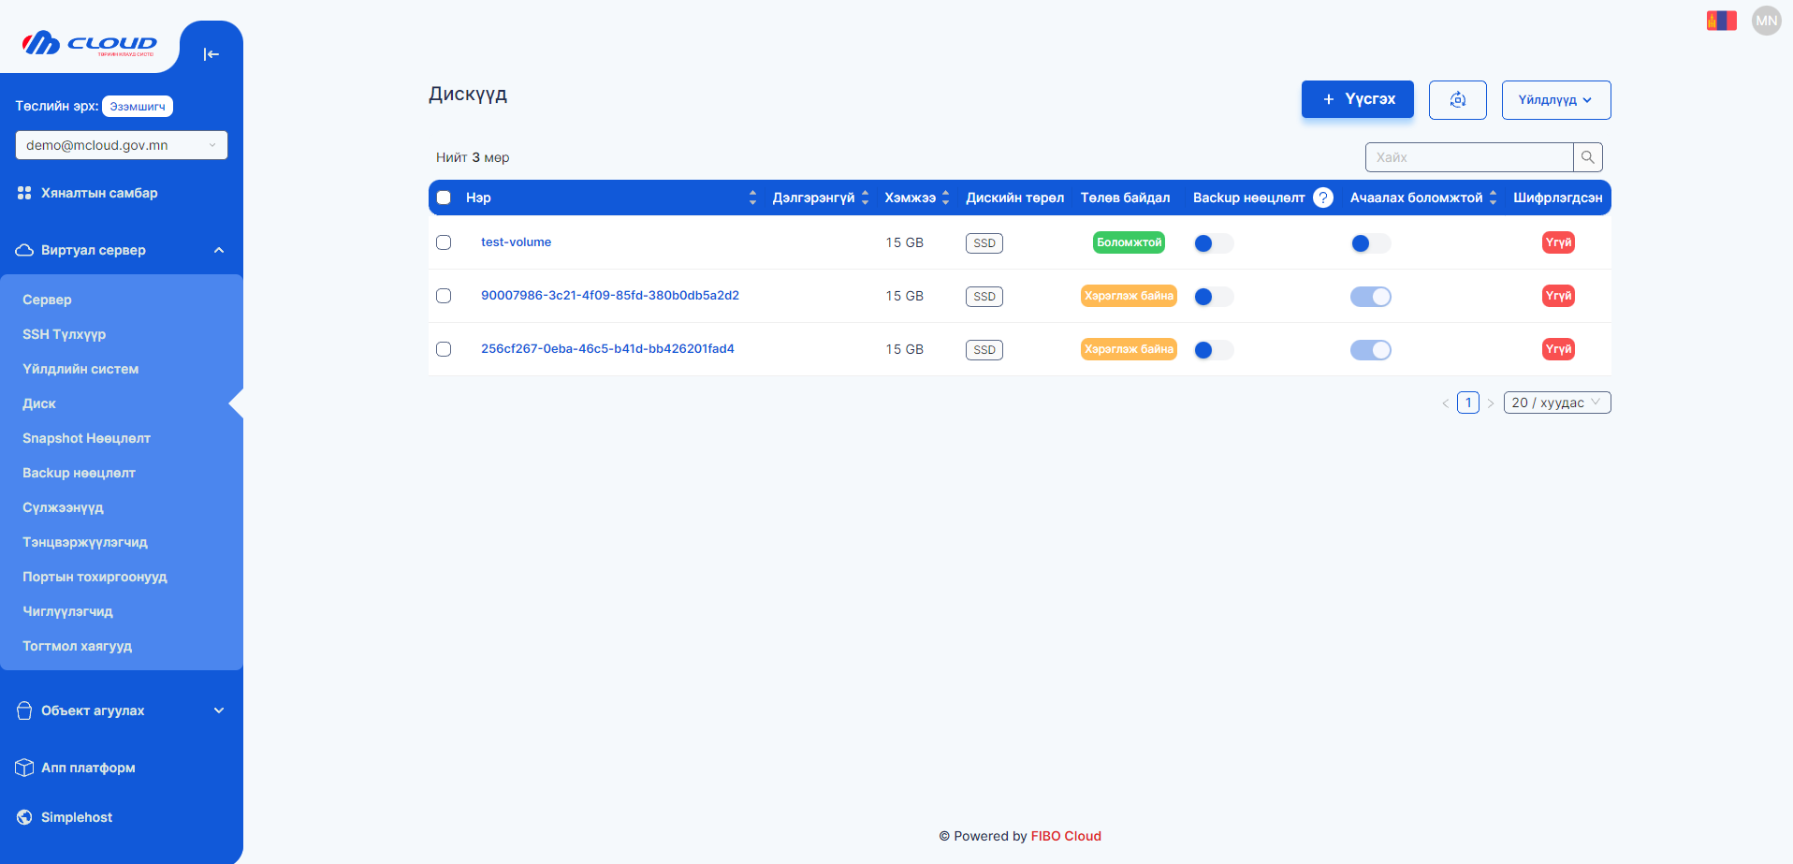
Task: Collapse the sidebar with the arrow icon
Action: pos(211,54)
